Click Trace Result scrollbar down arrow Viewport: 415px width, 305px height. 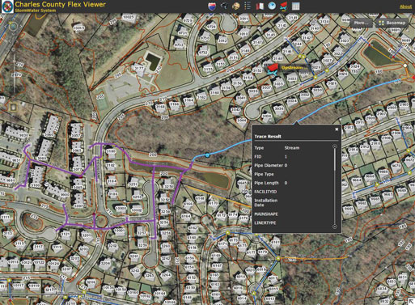tap(335, 227)
